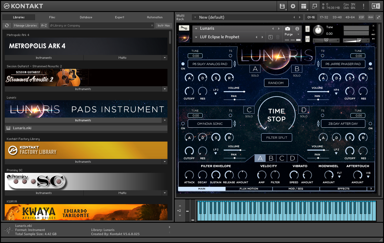Click FILTER SPLIT button

click(x=276, y=137)
